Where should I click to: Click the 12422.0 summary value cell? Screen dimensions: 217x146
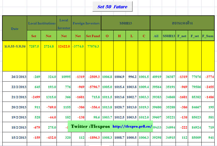pos(64,46)
